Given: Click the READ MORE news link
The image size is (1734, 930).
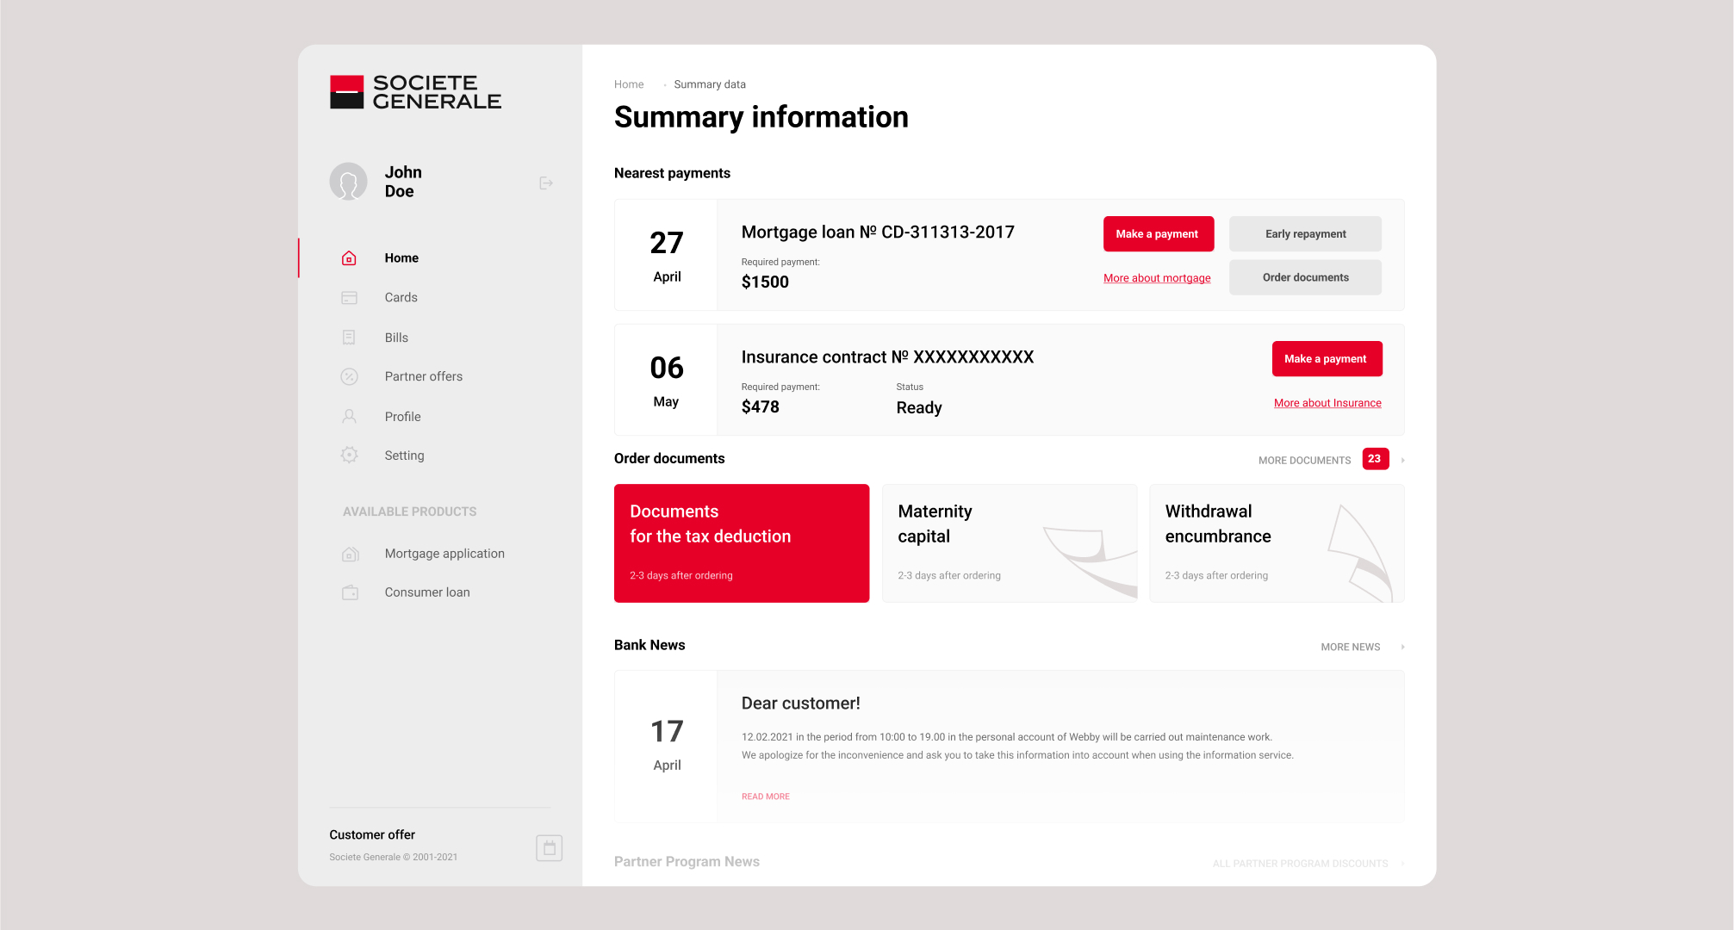Looking at the screenshot, I should point(766,797).
